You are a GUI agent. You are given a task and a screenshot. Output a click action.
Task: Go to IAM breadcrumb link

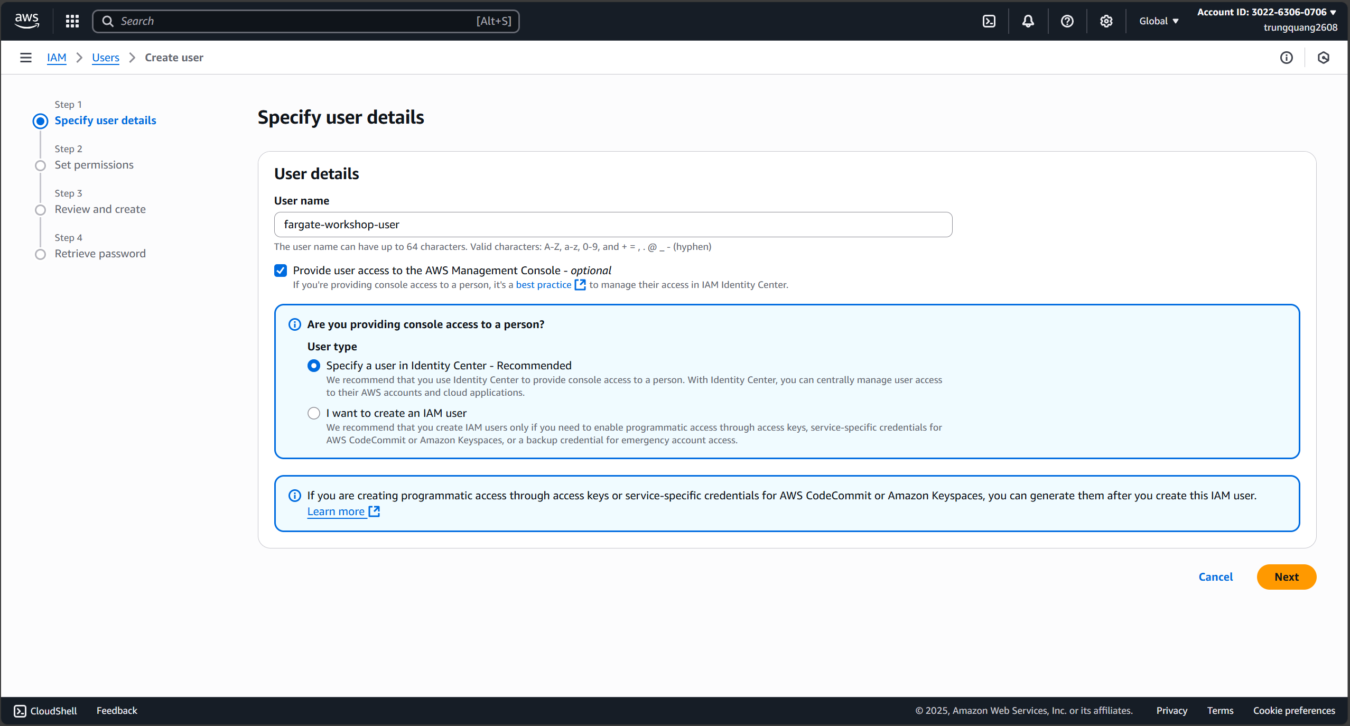click(57, 58)
